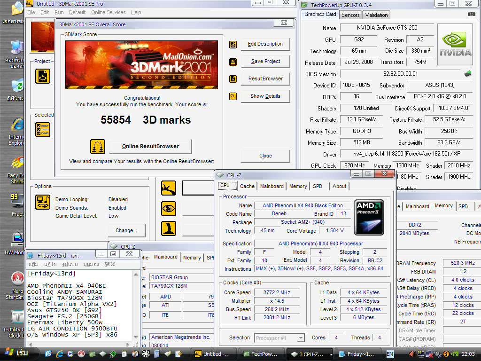Open Easy DVD Shrink desktop icon
The image size is (481, 361).
pos(16,170)
